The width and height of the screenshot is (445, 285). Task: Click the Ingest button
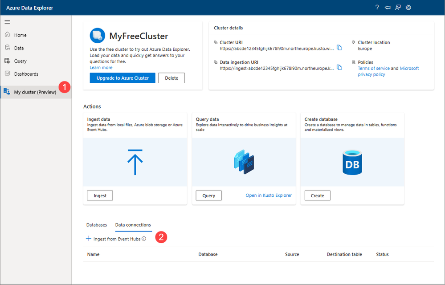100,195
